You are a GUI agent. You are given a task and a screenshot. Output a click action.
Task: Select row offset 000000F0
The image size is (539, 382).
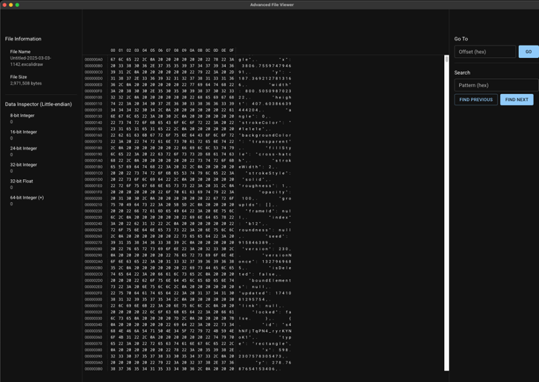click(x=94, y=91)
